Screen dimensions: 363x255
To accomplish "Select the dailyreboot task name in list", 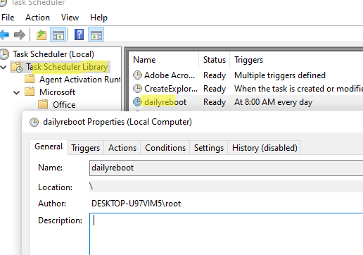I will tap(165, 102).
